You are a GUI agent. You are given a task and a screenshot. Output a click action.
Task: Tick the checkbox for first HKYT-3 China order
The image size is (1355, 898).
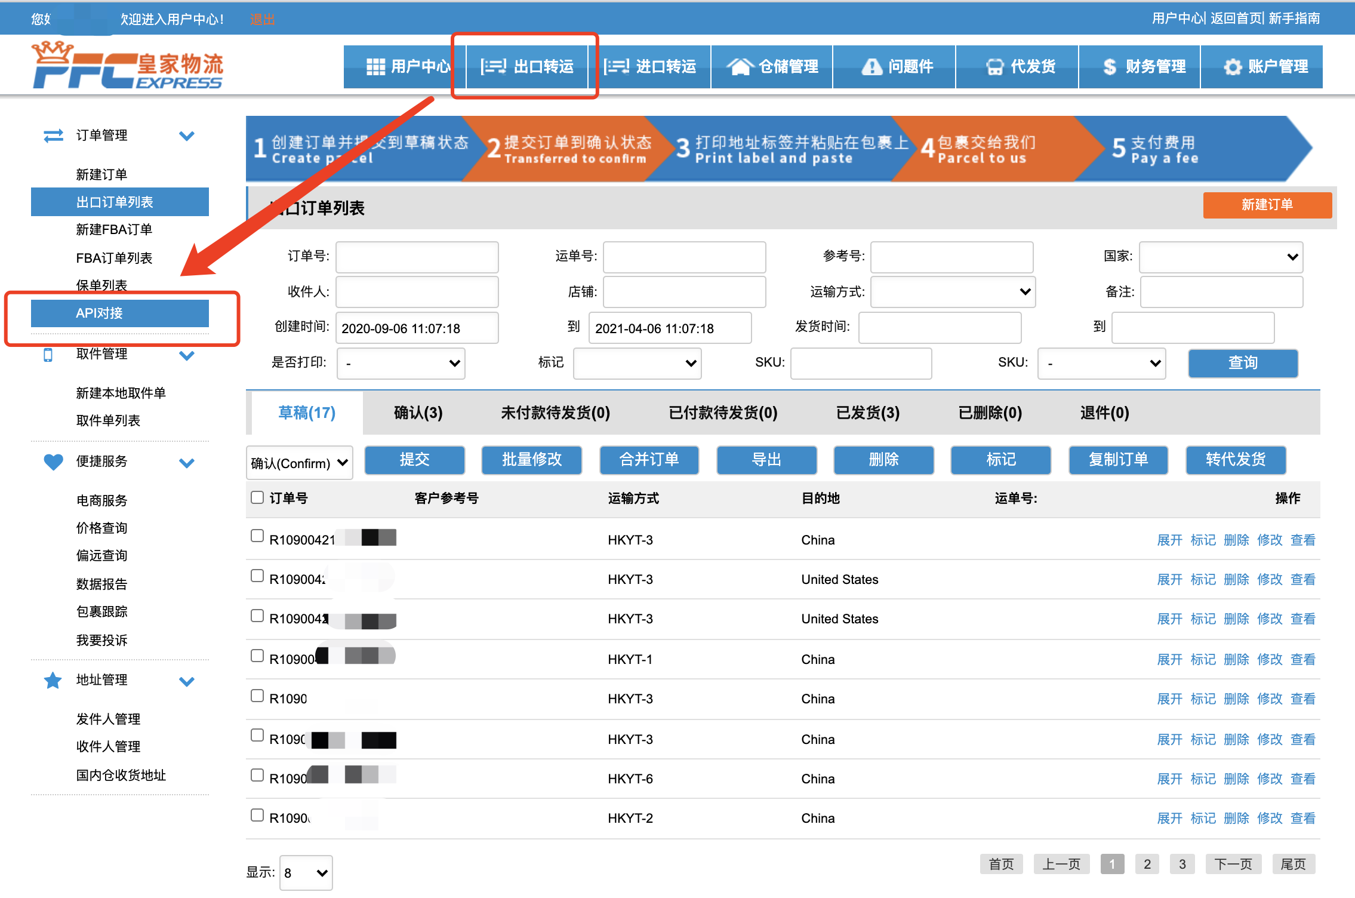(x=257, y=536)
